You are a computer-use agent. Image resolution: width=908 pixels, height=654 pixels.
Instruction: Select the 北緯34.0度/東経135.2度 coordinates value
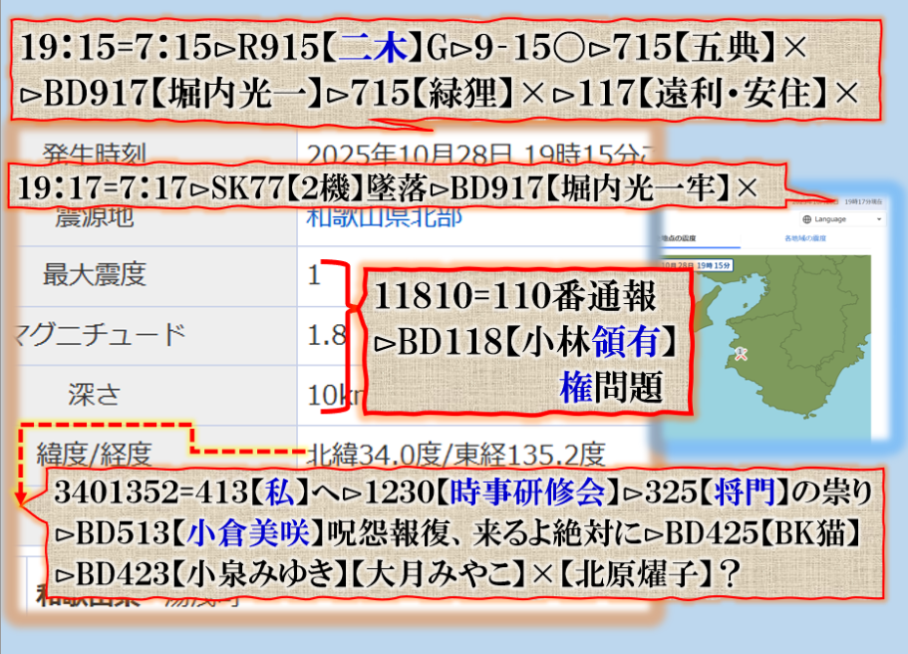click(x=455, y=455)
